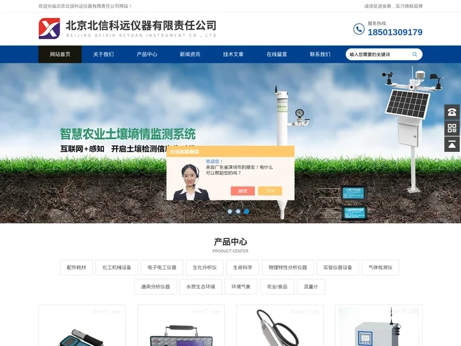Select the second carousel indicator dot
Screen dimensions: 461x346
coord(238,211)
